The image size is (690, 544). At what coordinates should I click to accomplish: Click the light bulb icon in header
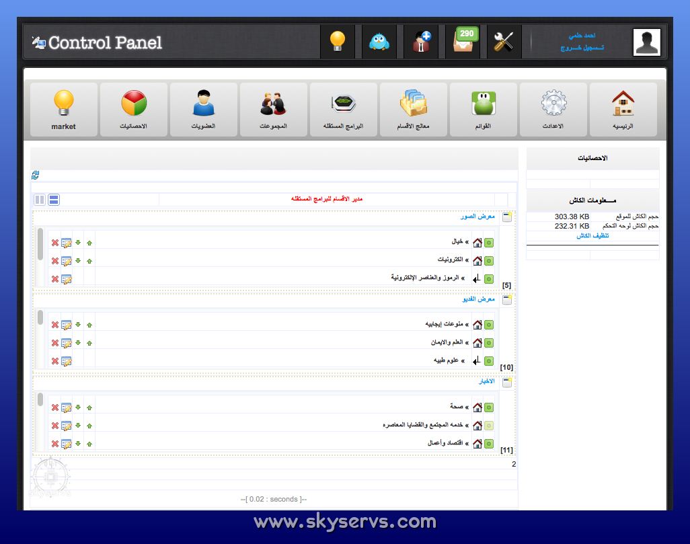[x=337, y=42]
